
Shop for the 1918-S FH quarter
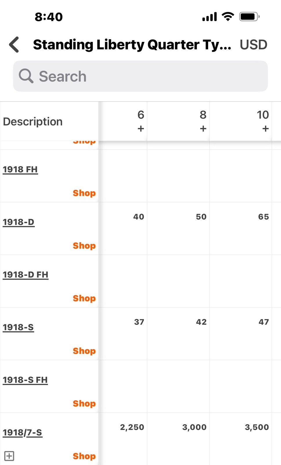[84, 403]
